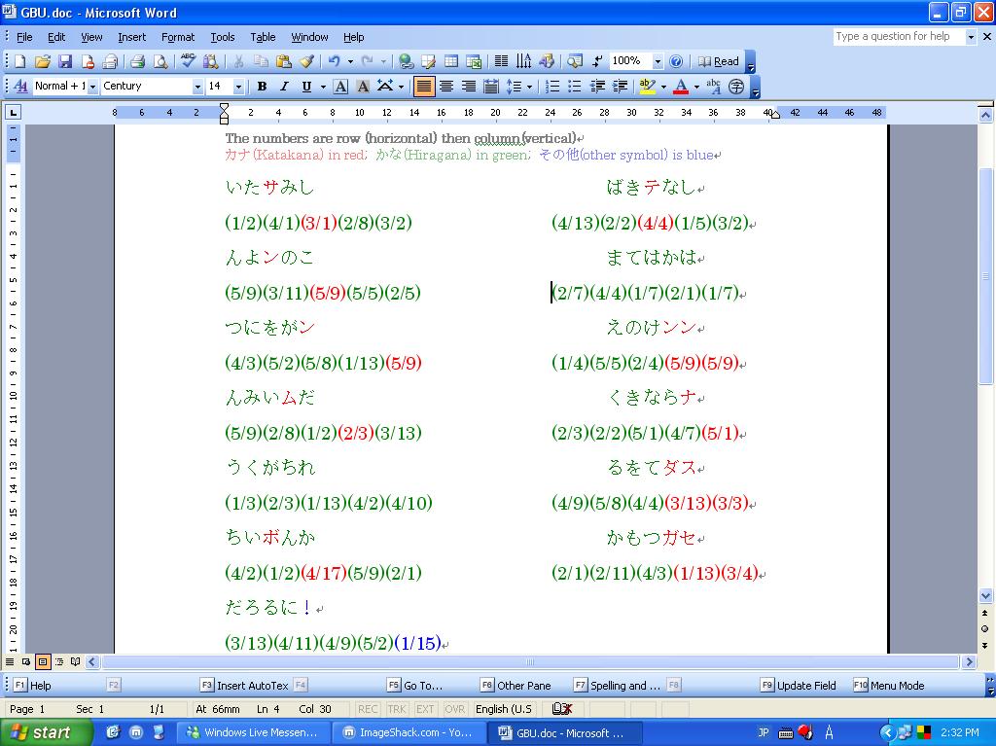
Task: Save the document with the floppy disk icon
Action: pos(65,61)
